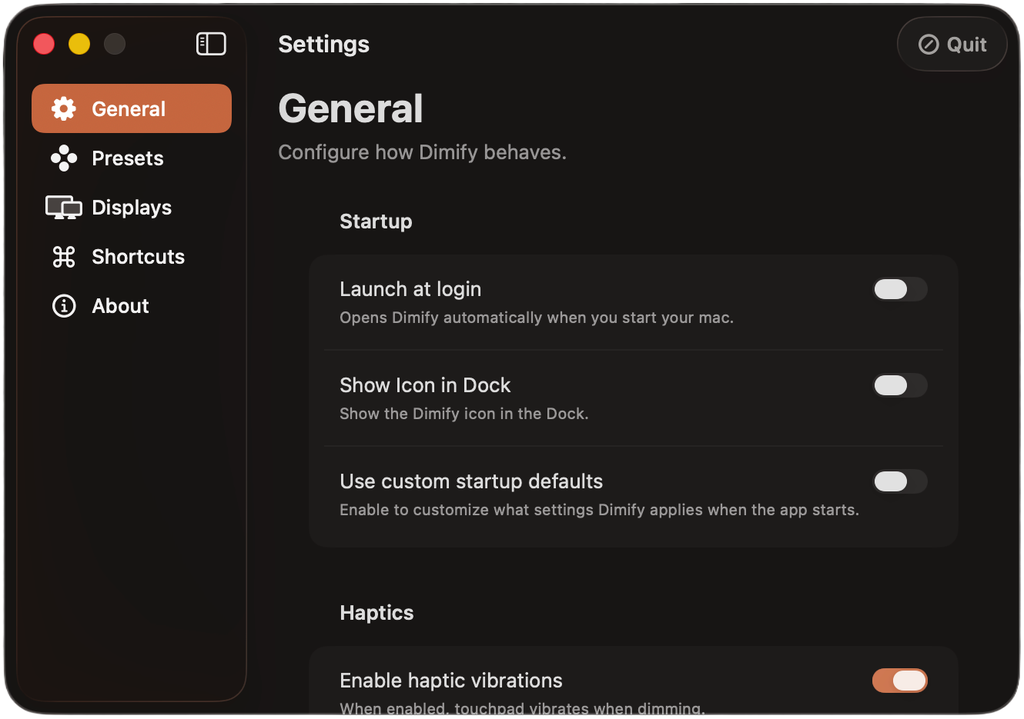Turn on Show Icon in Dock
The width and height of the screenshot is (1024, 719).
tap(899, 385)
